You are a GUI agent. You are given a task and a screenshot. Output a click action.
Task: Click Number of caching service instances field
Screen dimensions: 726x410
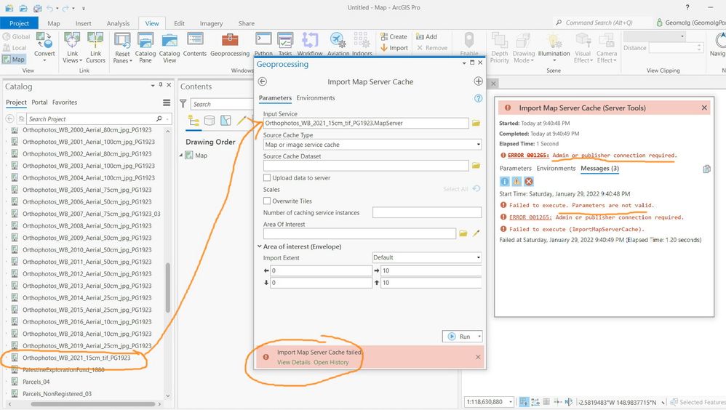pyautogui.click(x=427, y=212)
